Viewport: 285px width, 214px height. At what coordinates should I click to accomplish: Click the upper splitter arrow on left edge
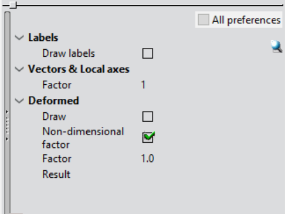pos(7,112)
